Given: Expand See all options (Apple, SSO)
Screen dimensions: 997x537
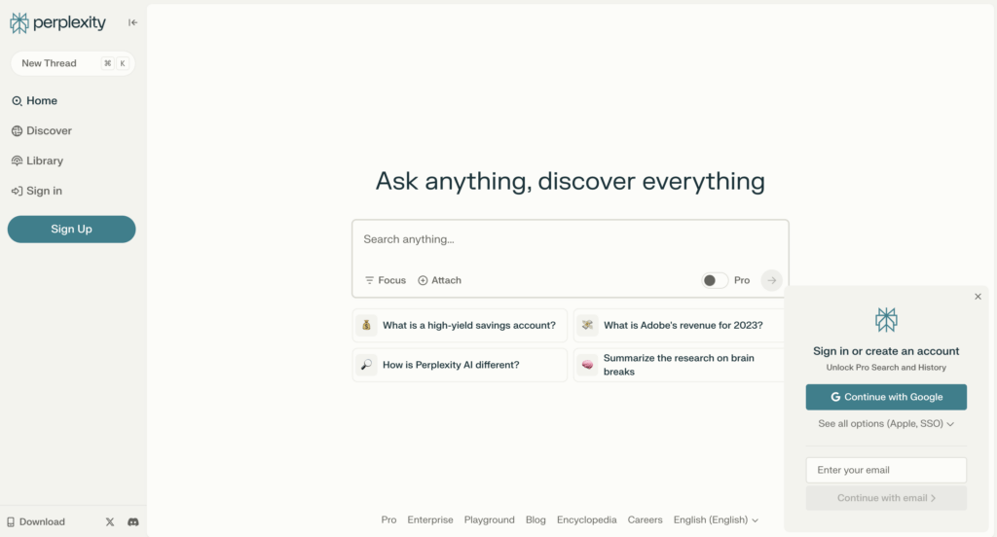Looking at the screenshot, I should 886,424.
